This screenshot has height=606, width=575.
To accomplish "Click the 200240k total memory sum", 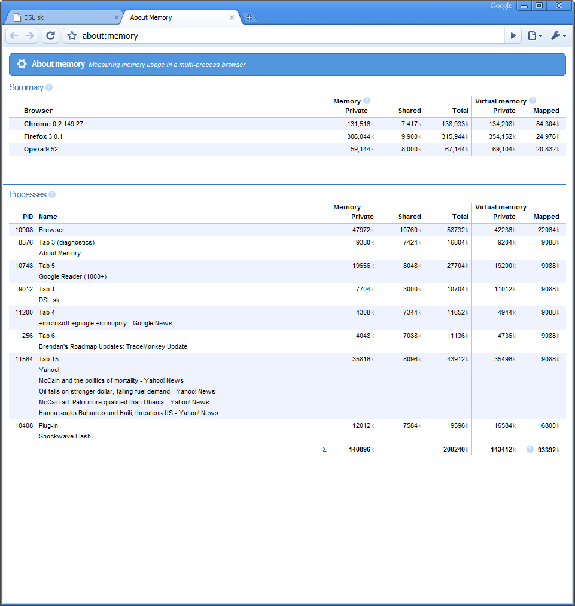I will [456, 449].
